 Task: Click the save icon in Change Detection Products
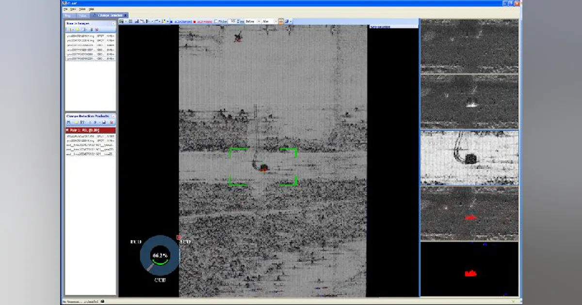pyautogui.click(x=104, y=122)
